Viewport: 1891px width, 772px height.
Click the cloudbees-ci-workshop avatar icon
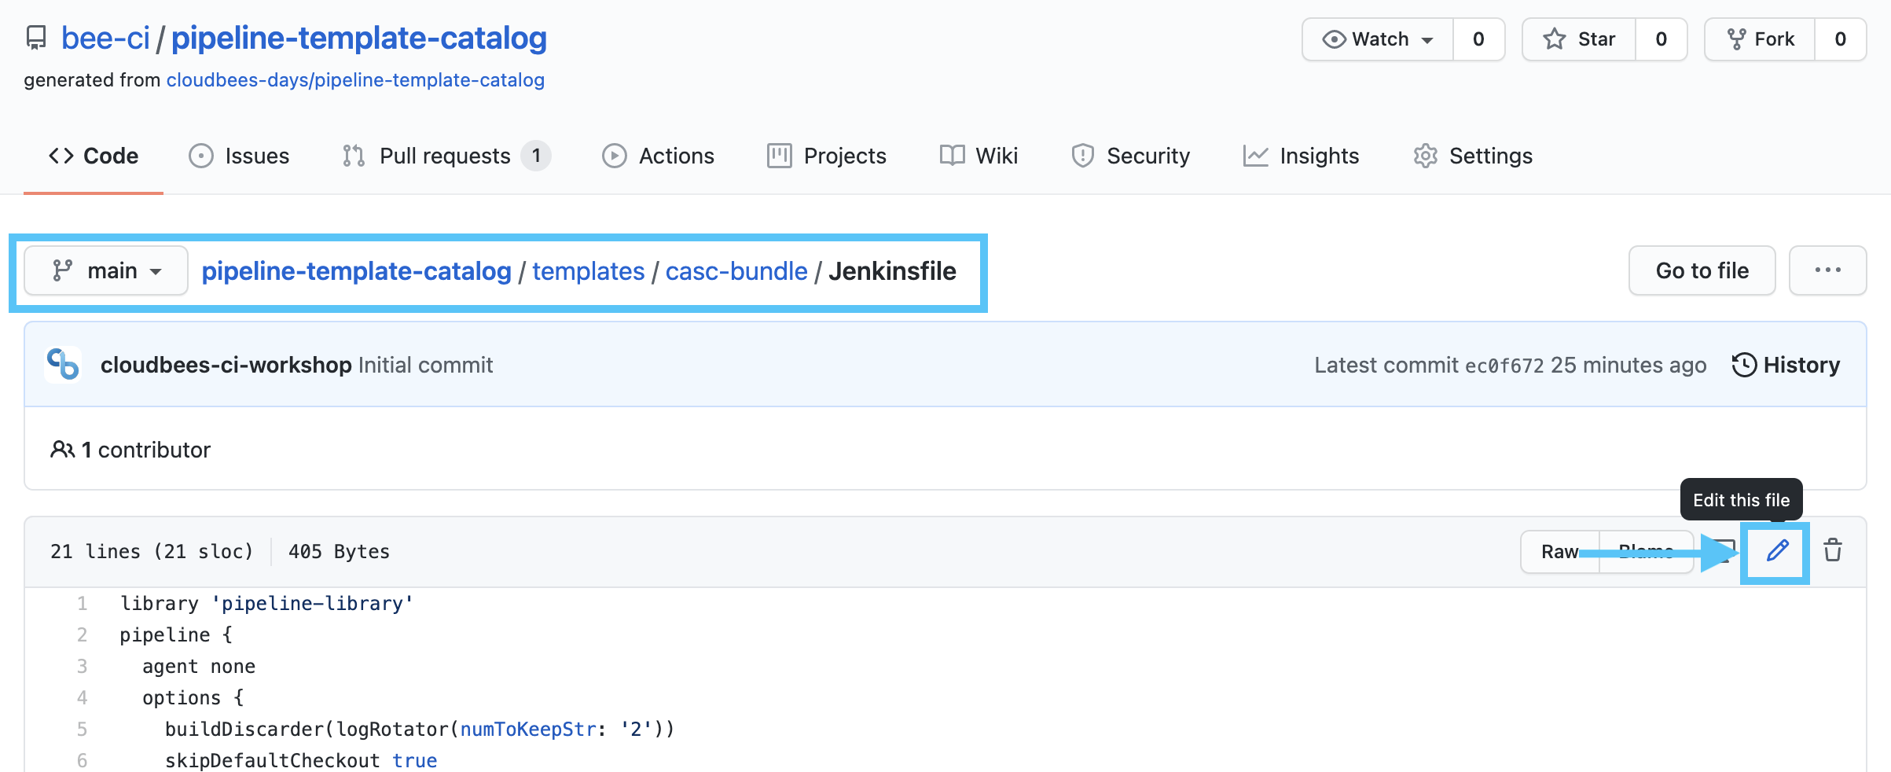64,365
